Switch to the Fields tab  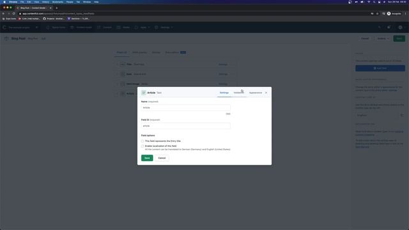coord(121,52)
